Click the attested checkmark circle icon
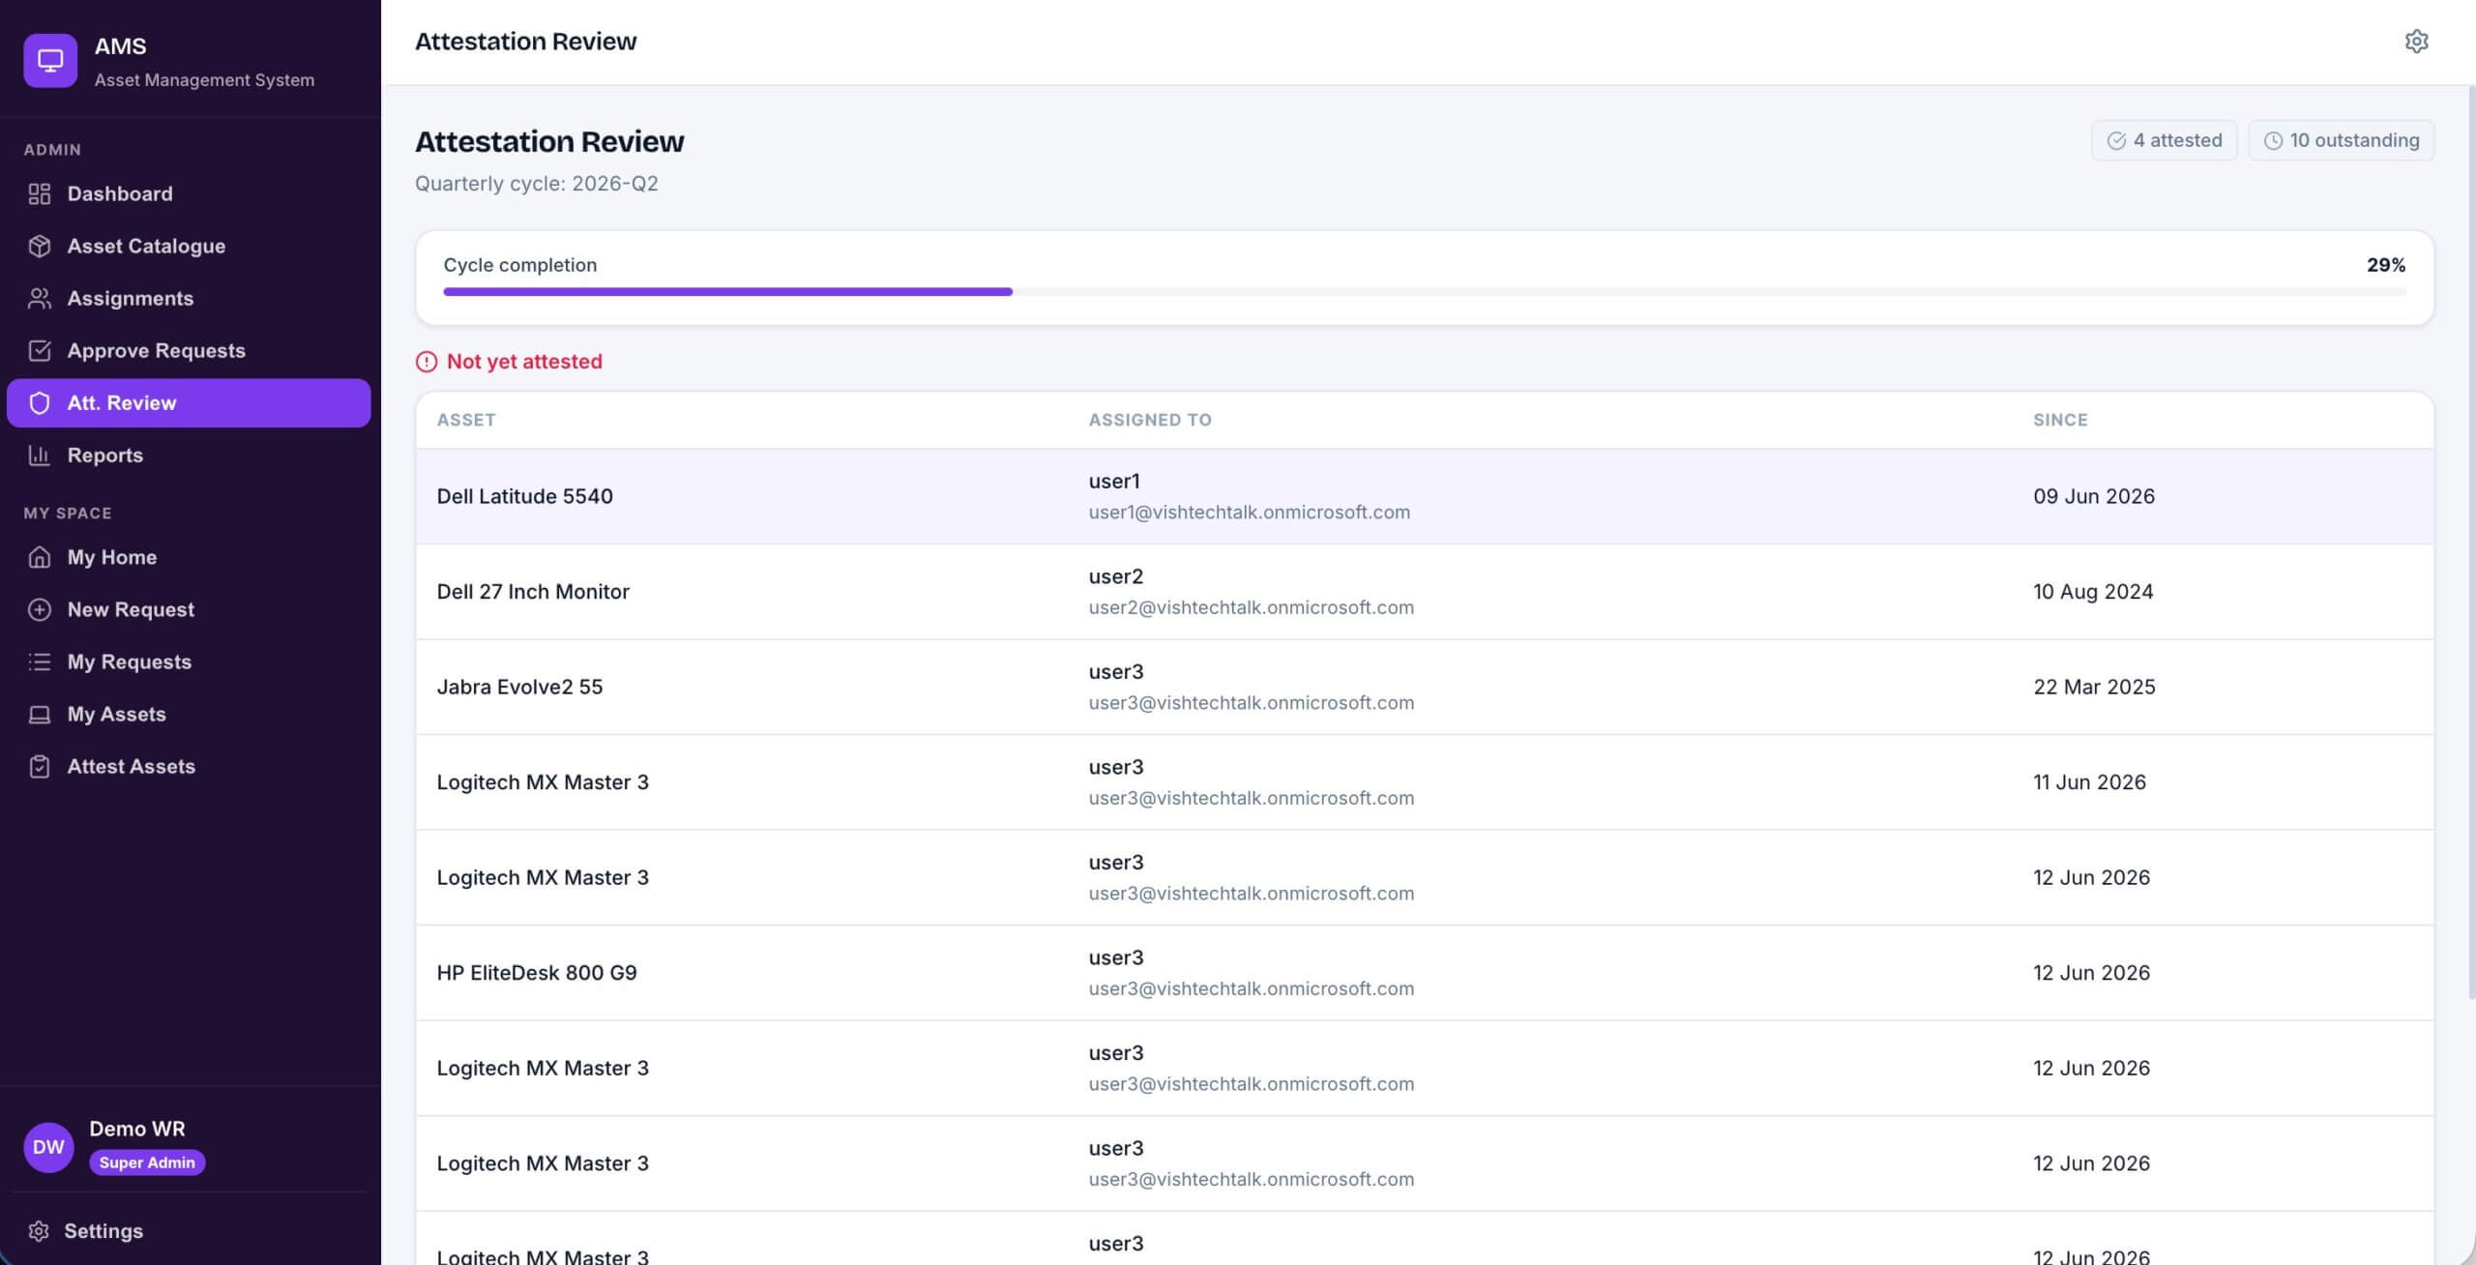This screenshot has width=2476, height=1265. click(x=2116, y=140)
